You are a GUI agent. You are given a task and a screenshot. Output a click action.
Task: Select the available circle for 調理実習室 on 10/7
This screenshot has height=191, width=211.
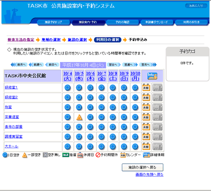click(x=102, y=137)
